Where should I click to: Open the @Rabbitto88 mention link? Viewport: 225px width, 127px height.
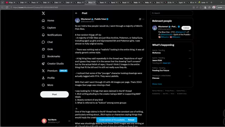166,35
